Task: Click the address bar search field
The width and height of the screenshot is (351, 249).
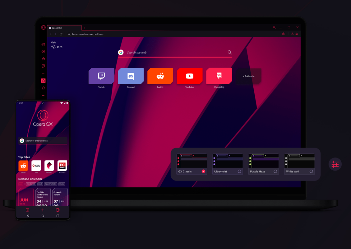Action: tap(172, 34)
